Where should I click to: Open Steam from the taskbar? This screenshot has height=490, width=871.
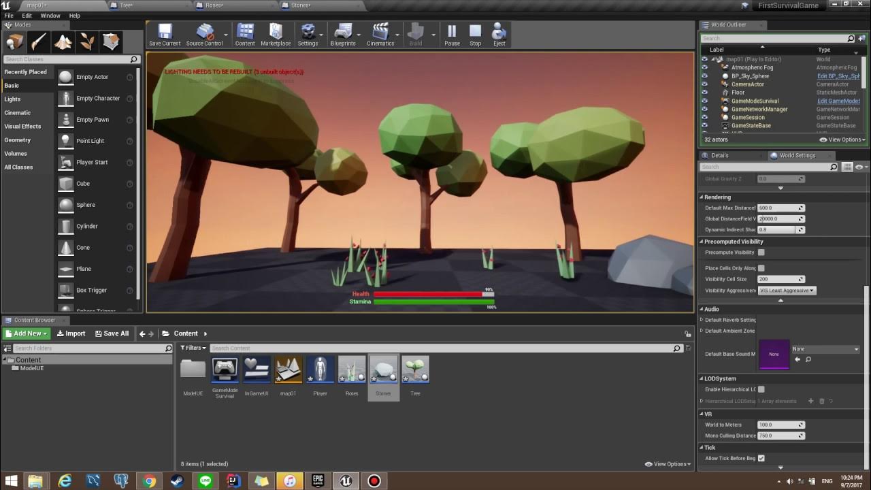[x=178, y=481]
